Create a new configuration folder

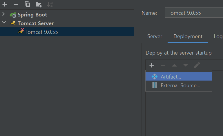[x=39, y=5]
